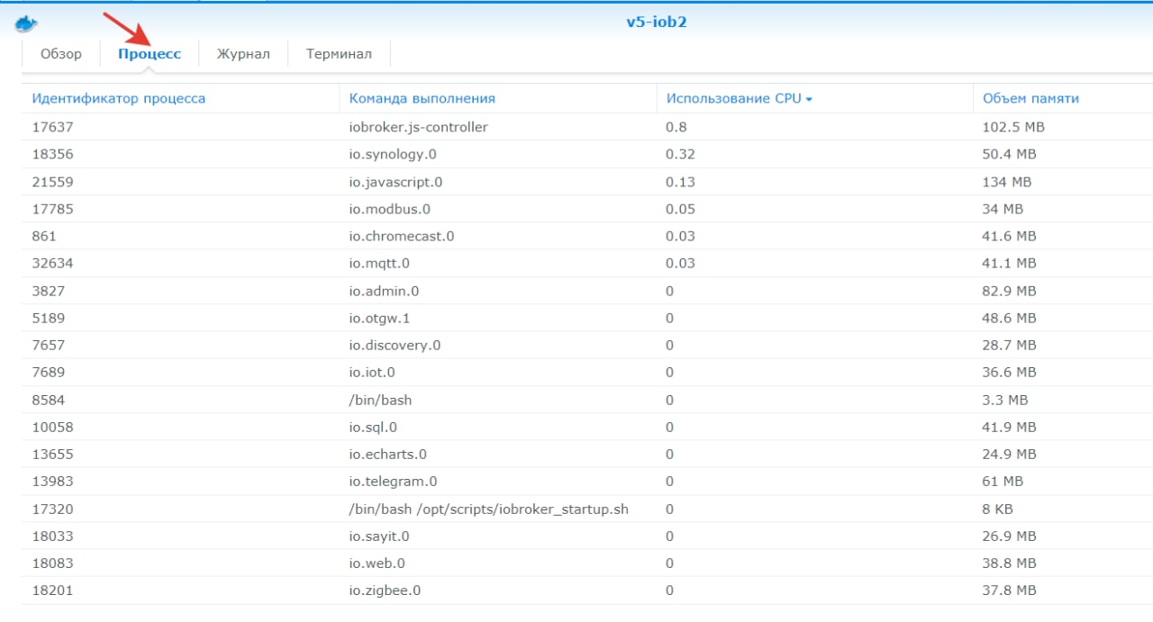Screen dimensions: 1153x622
Task: Select the /bin/bash process with PID 8584
Action: pos(587,400)
